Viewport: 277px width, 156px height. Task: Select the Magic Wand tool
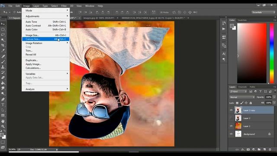[3, 40]
